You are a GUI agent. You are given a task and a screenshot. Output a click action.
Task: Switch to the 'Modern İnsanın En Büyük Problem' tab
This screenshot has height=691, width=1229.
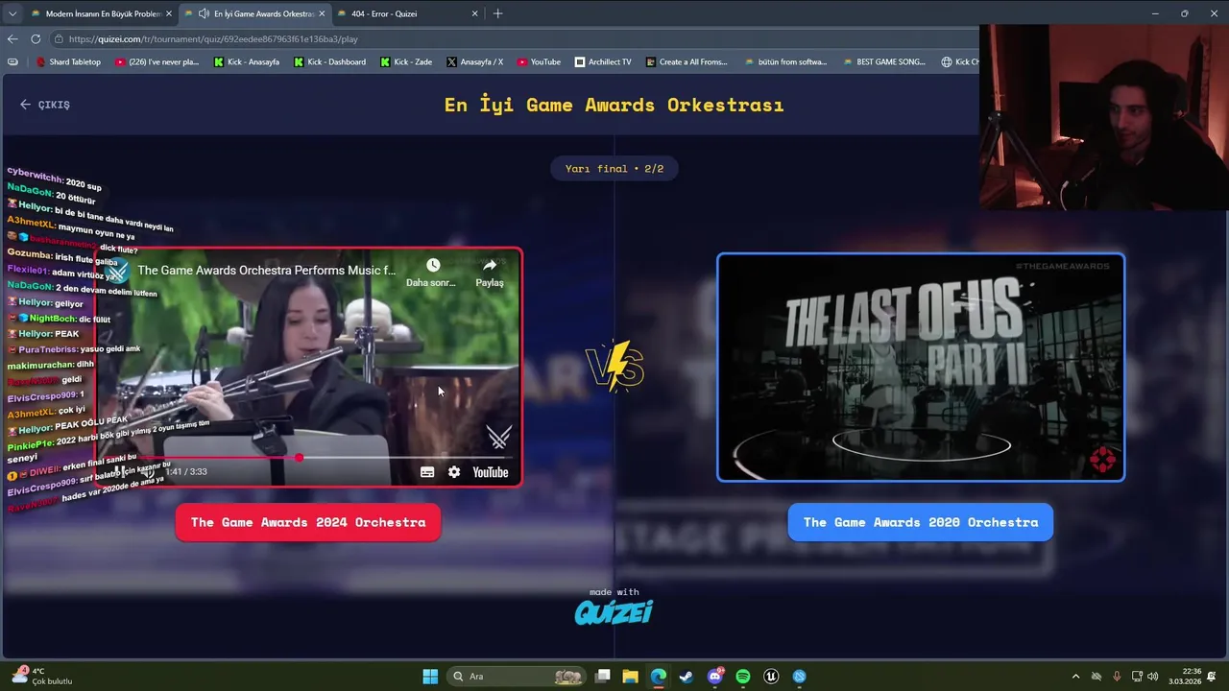[x=103, y=13]
